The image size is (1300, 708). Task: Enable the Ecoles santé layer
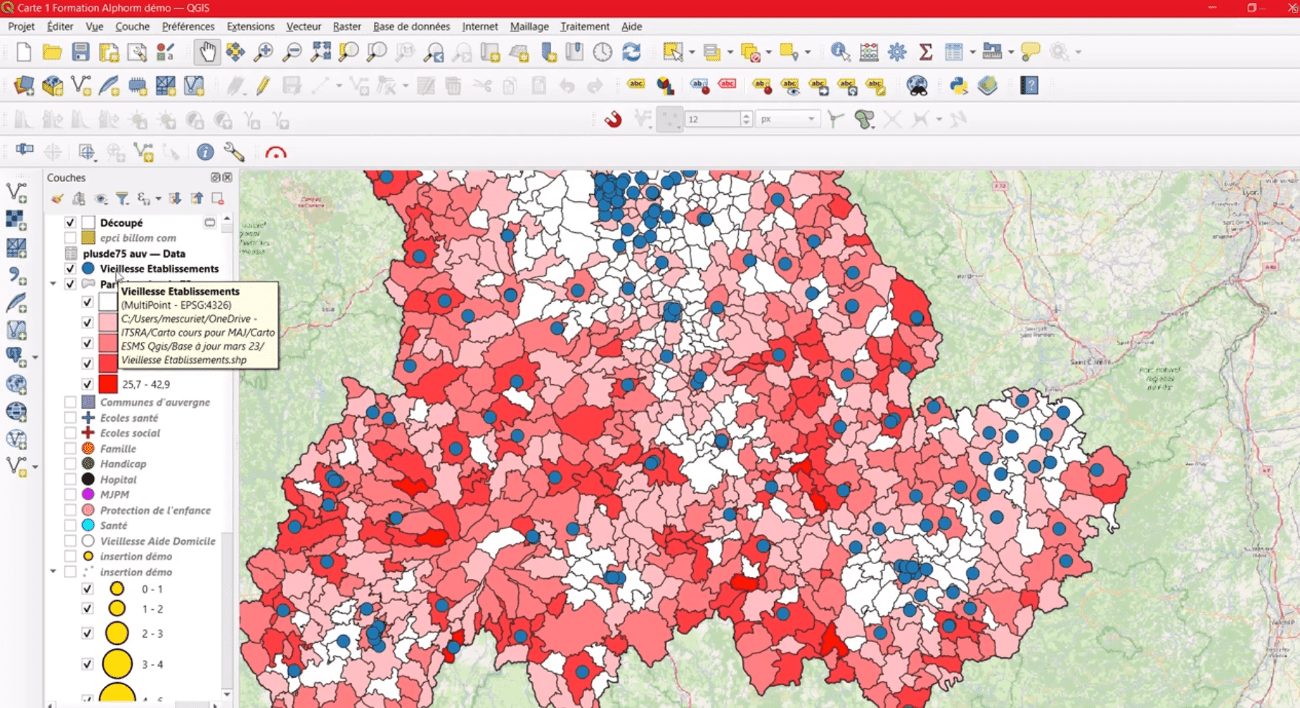[x=70, y=418]
